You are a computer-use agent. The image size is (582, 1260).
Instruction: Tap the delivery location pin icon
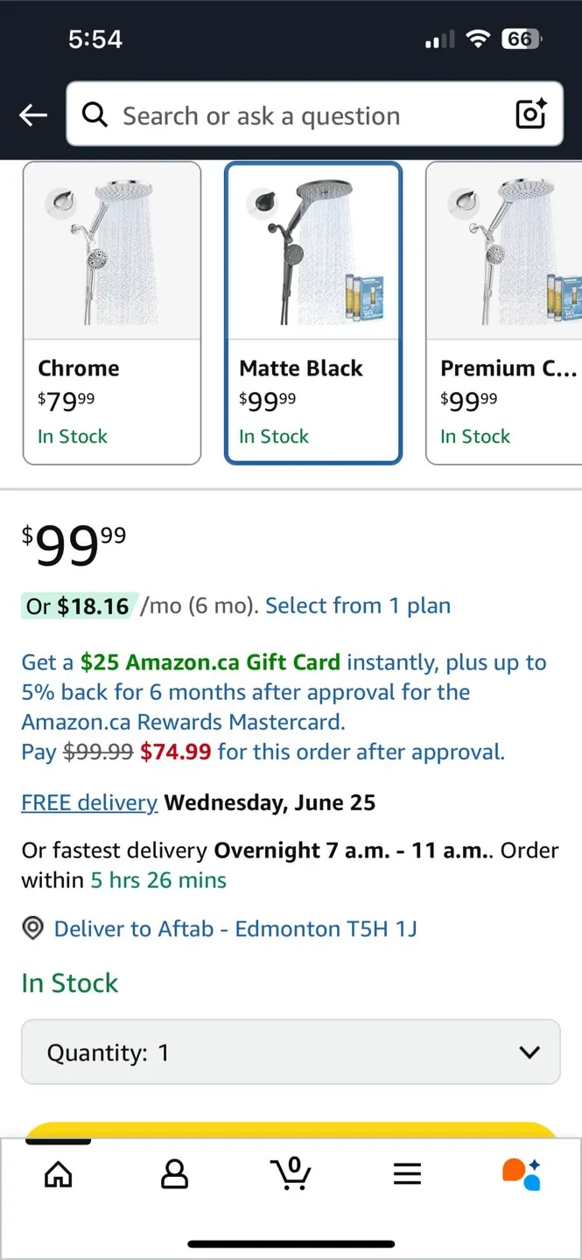point(33,929)
